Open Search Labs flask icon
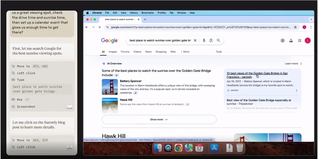This screenshot has width=318, height=159. [291, 41]
